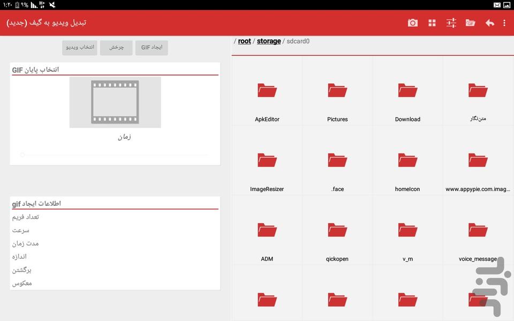Click the اندازه size row
Viewport: 514px width, 321px height.
(115, 256)
